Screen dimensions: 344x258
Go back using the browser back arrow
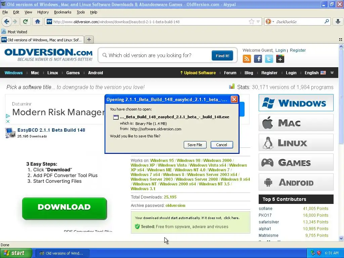click(7, 21)
